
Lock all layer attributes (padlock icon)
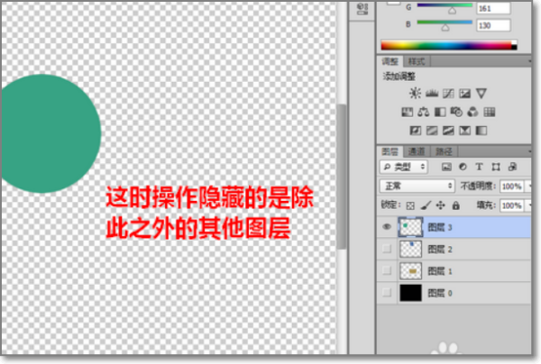click(x=455, y=205)
